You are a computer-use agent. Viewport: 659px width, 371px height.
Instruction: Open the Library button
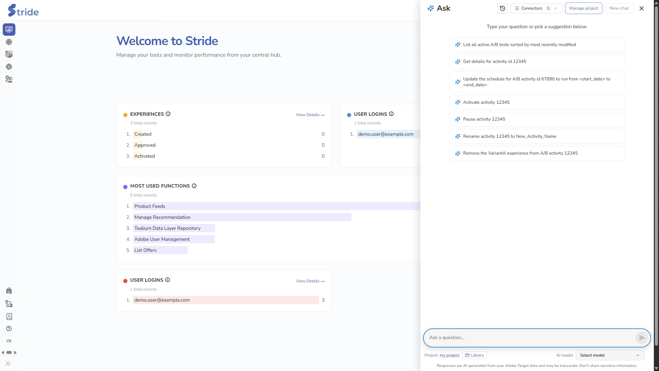[x=474, y=355]
